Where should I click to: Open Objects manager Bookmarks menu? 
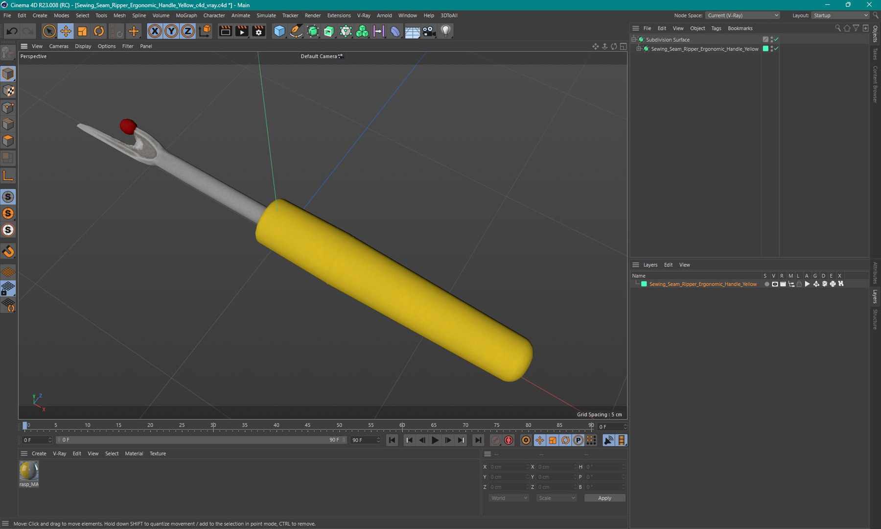[x=740, y=28]
